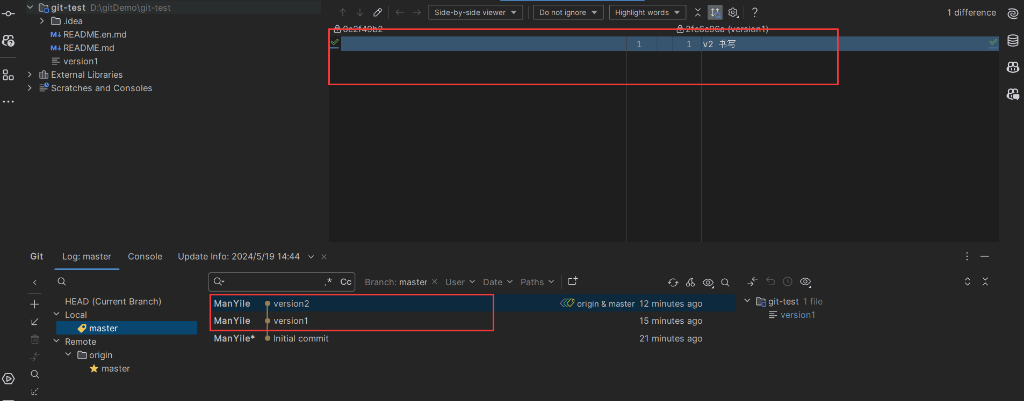Select origin master remote branch

pos(110,368)
